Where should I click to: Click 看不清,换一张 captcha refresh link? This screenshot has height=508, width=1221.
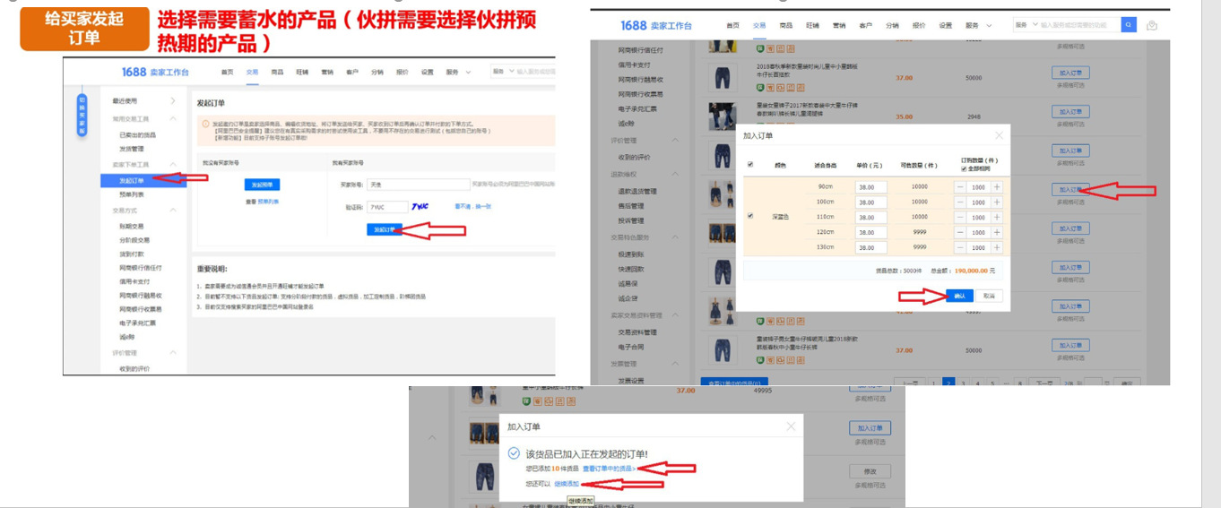472,206
